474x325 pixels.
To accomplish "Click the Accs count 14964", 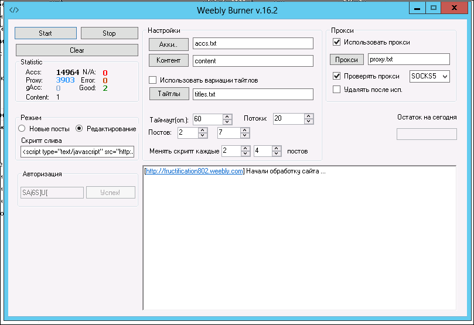I will 67,73.
